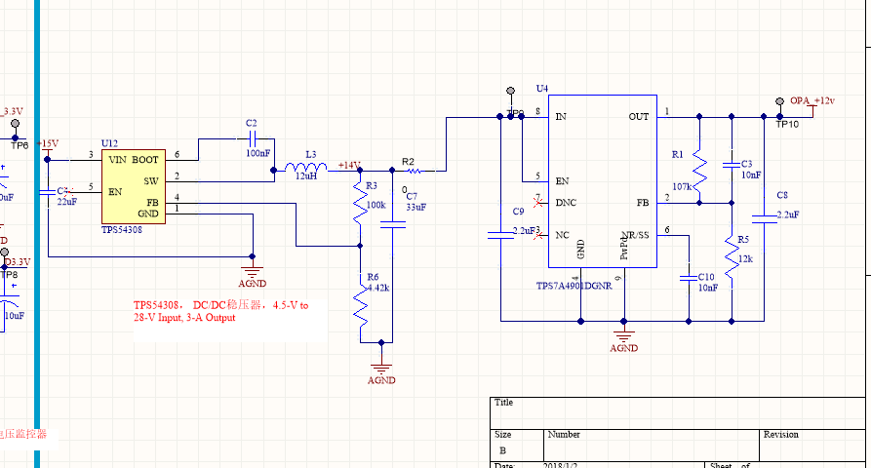Click the C7 33uF capacitor symbol

pos(393,225)
